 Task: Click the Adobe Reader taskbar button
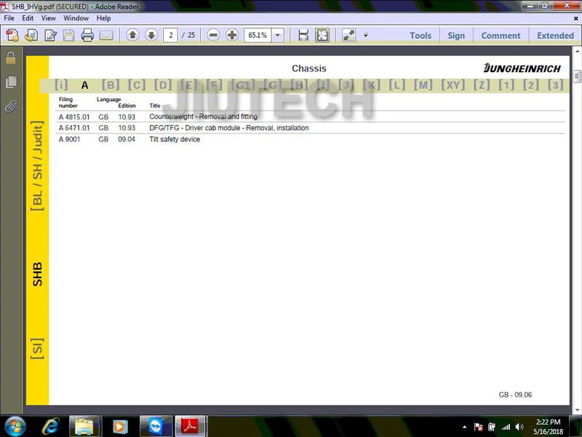point(190,426)
